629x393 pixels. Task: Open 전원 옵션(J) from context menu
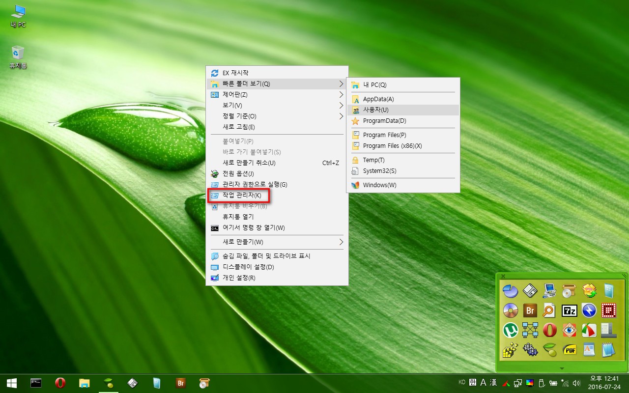pyautogui.click(x=277, y=173)
